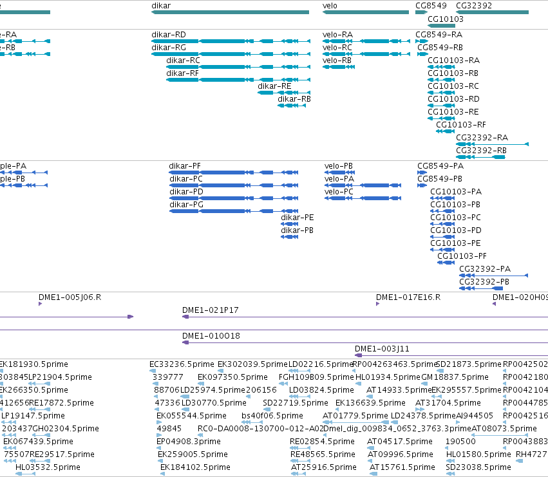
Task: Click the DME1-017E16.R marker arrow
Action: point(377,304)
